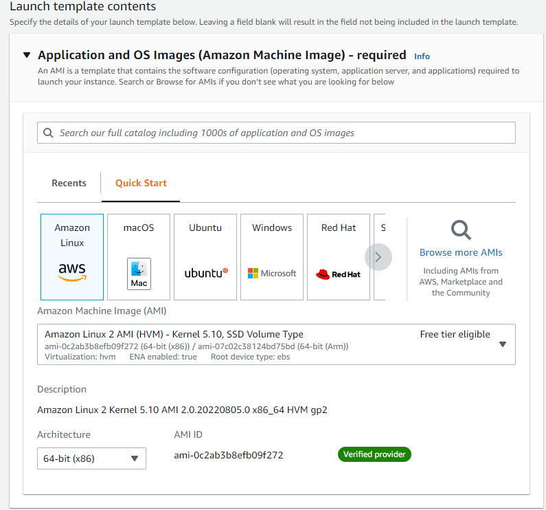Switch to the Recents tab

coord(69,183)
